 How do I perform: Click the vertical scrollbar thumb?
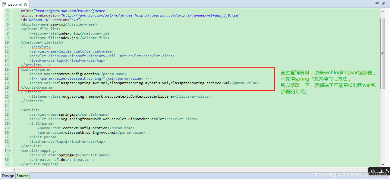click(x=382, y=53)
